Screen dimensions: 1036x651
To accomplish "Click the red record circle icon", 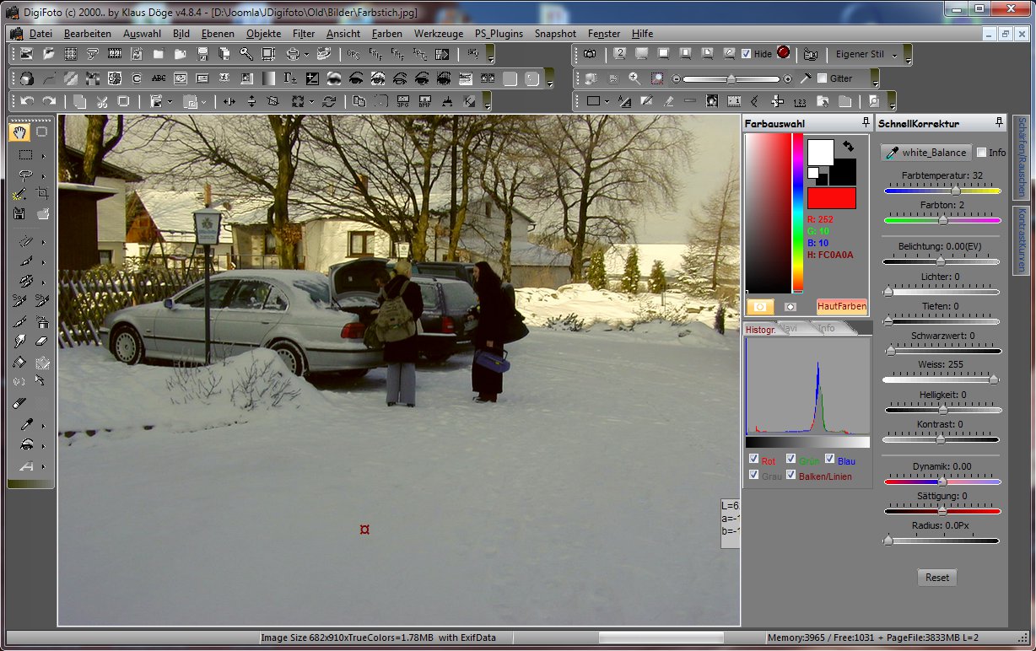I will click(x=783, y=53).
